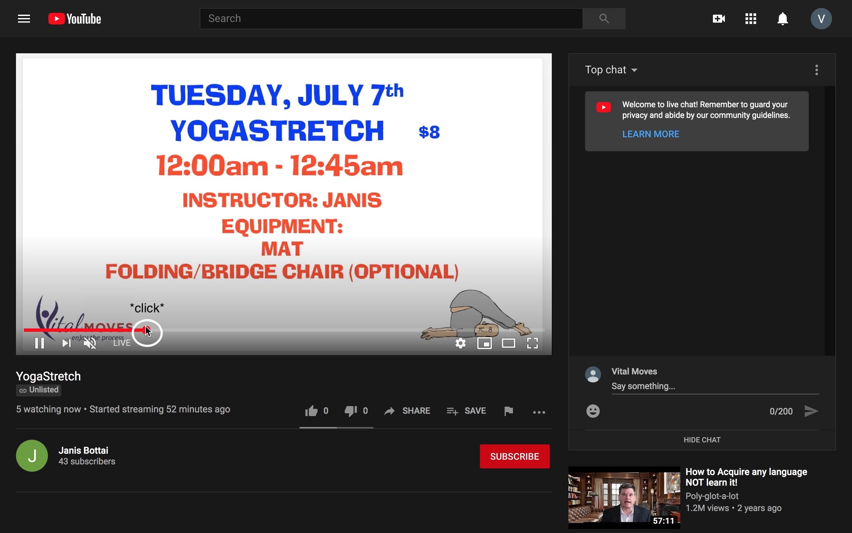Report video with flag icon

[508, 411]
